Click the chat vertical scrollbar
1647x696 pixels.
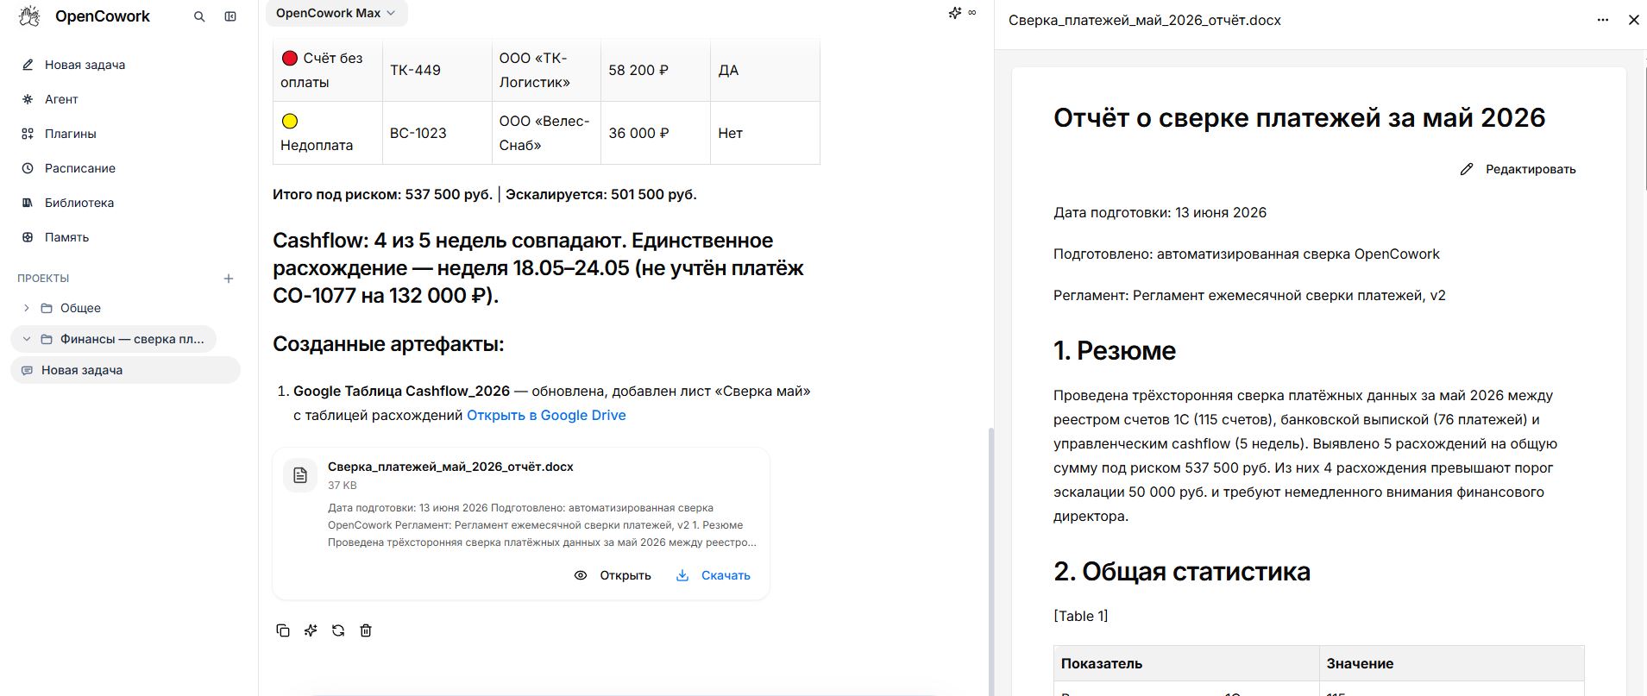pyautogui.click(x=990, y=561)
